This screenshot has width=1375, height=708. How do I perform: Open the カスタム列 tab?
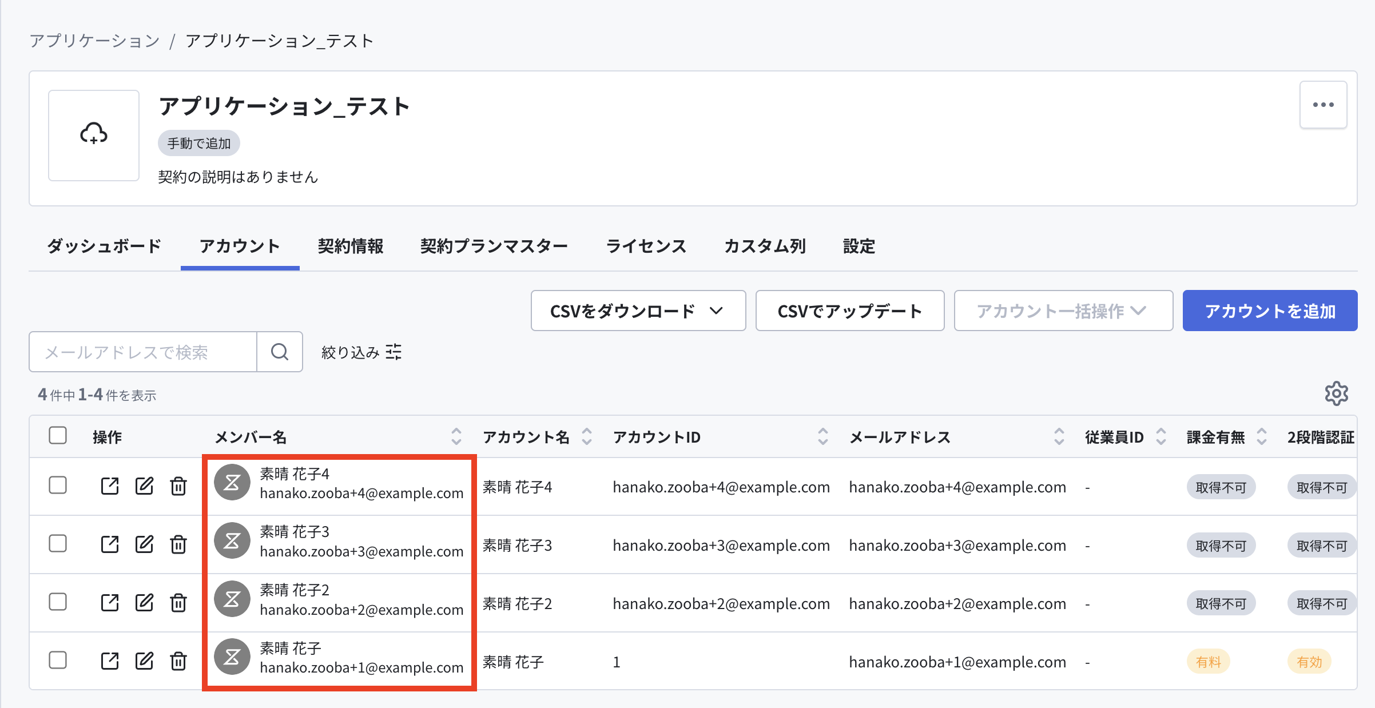pyautogui.click(x=765, y=246)
